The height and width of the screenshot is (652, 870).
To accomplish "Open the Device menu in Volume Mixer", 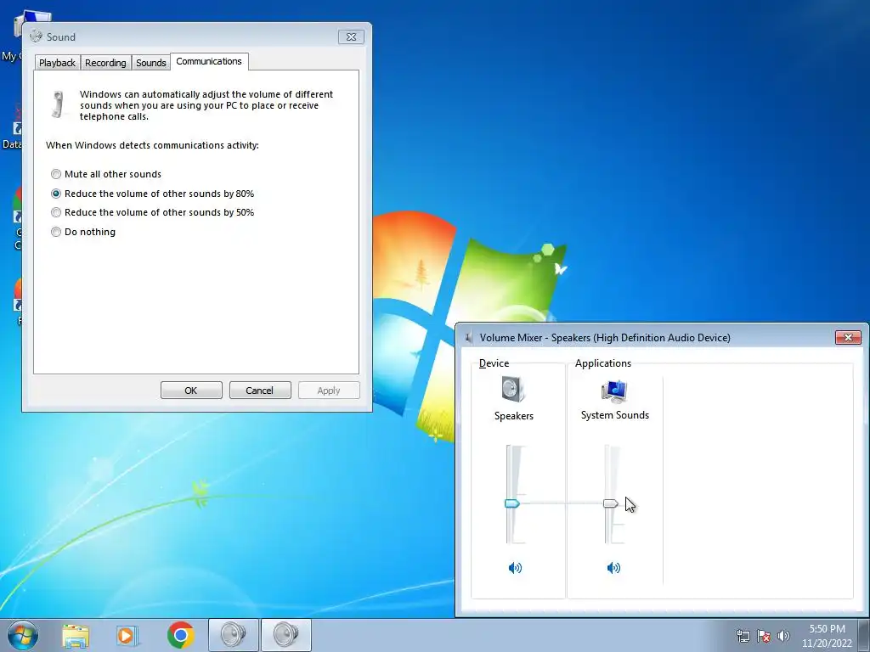I will (494, 363).
